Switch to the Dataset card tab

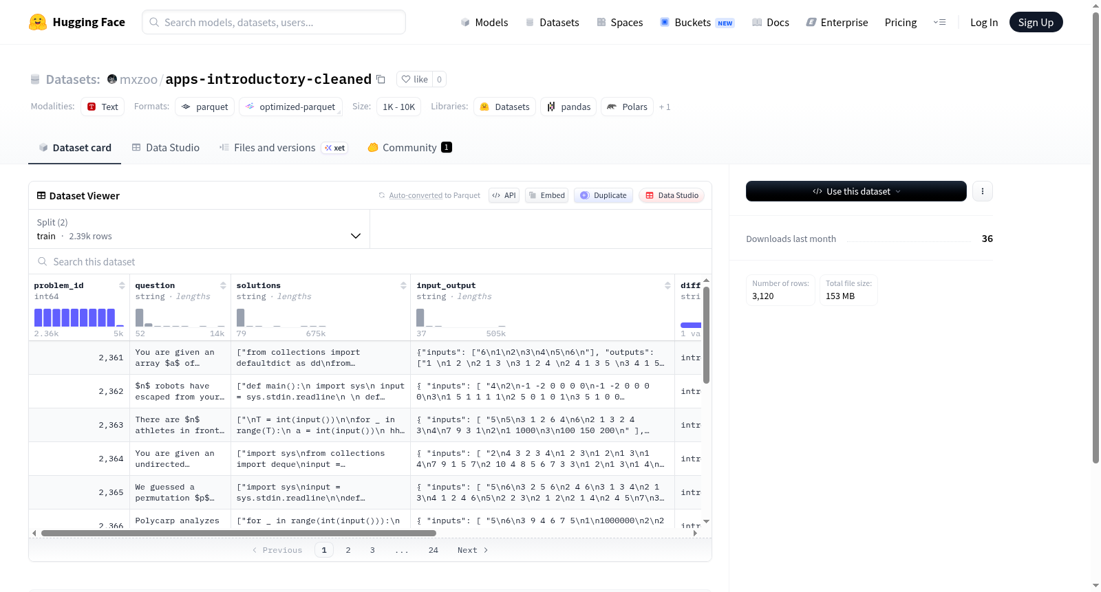click(x=75, y=147)
